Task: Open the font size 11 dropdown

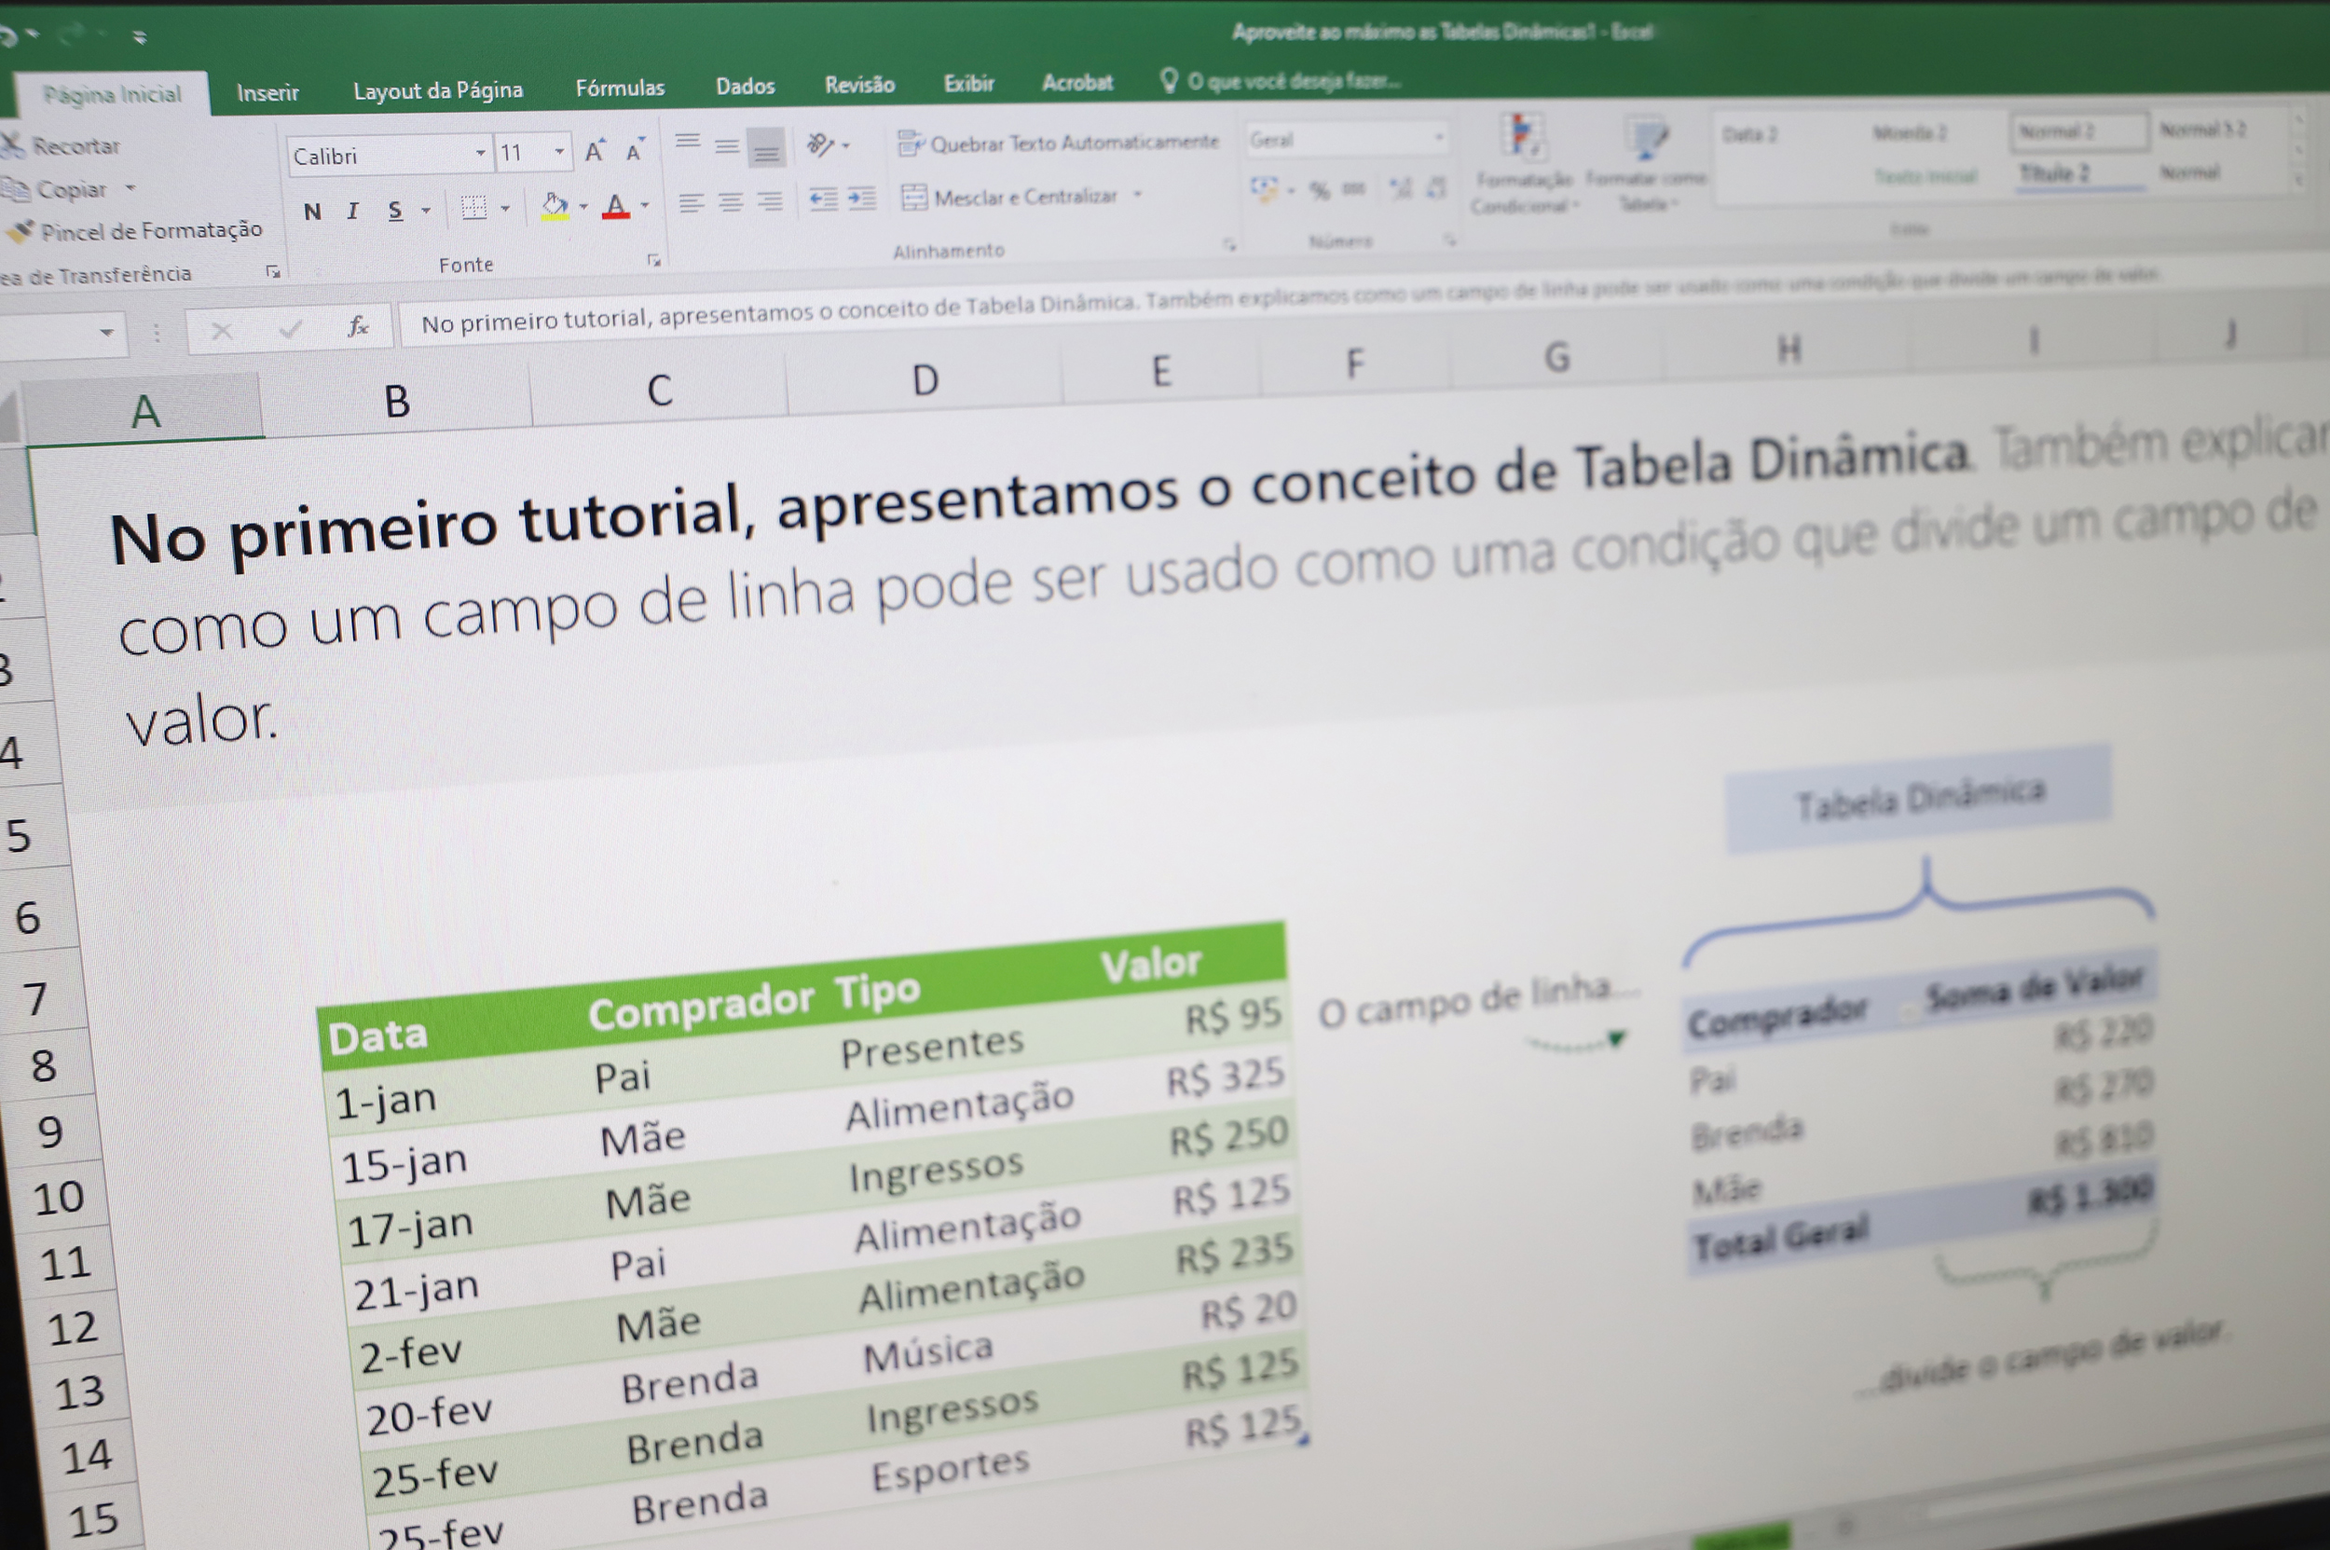Action: pos(559,151)
